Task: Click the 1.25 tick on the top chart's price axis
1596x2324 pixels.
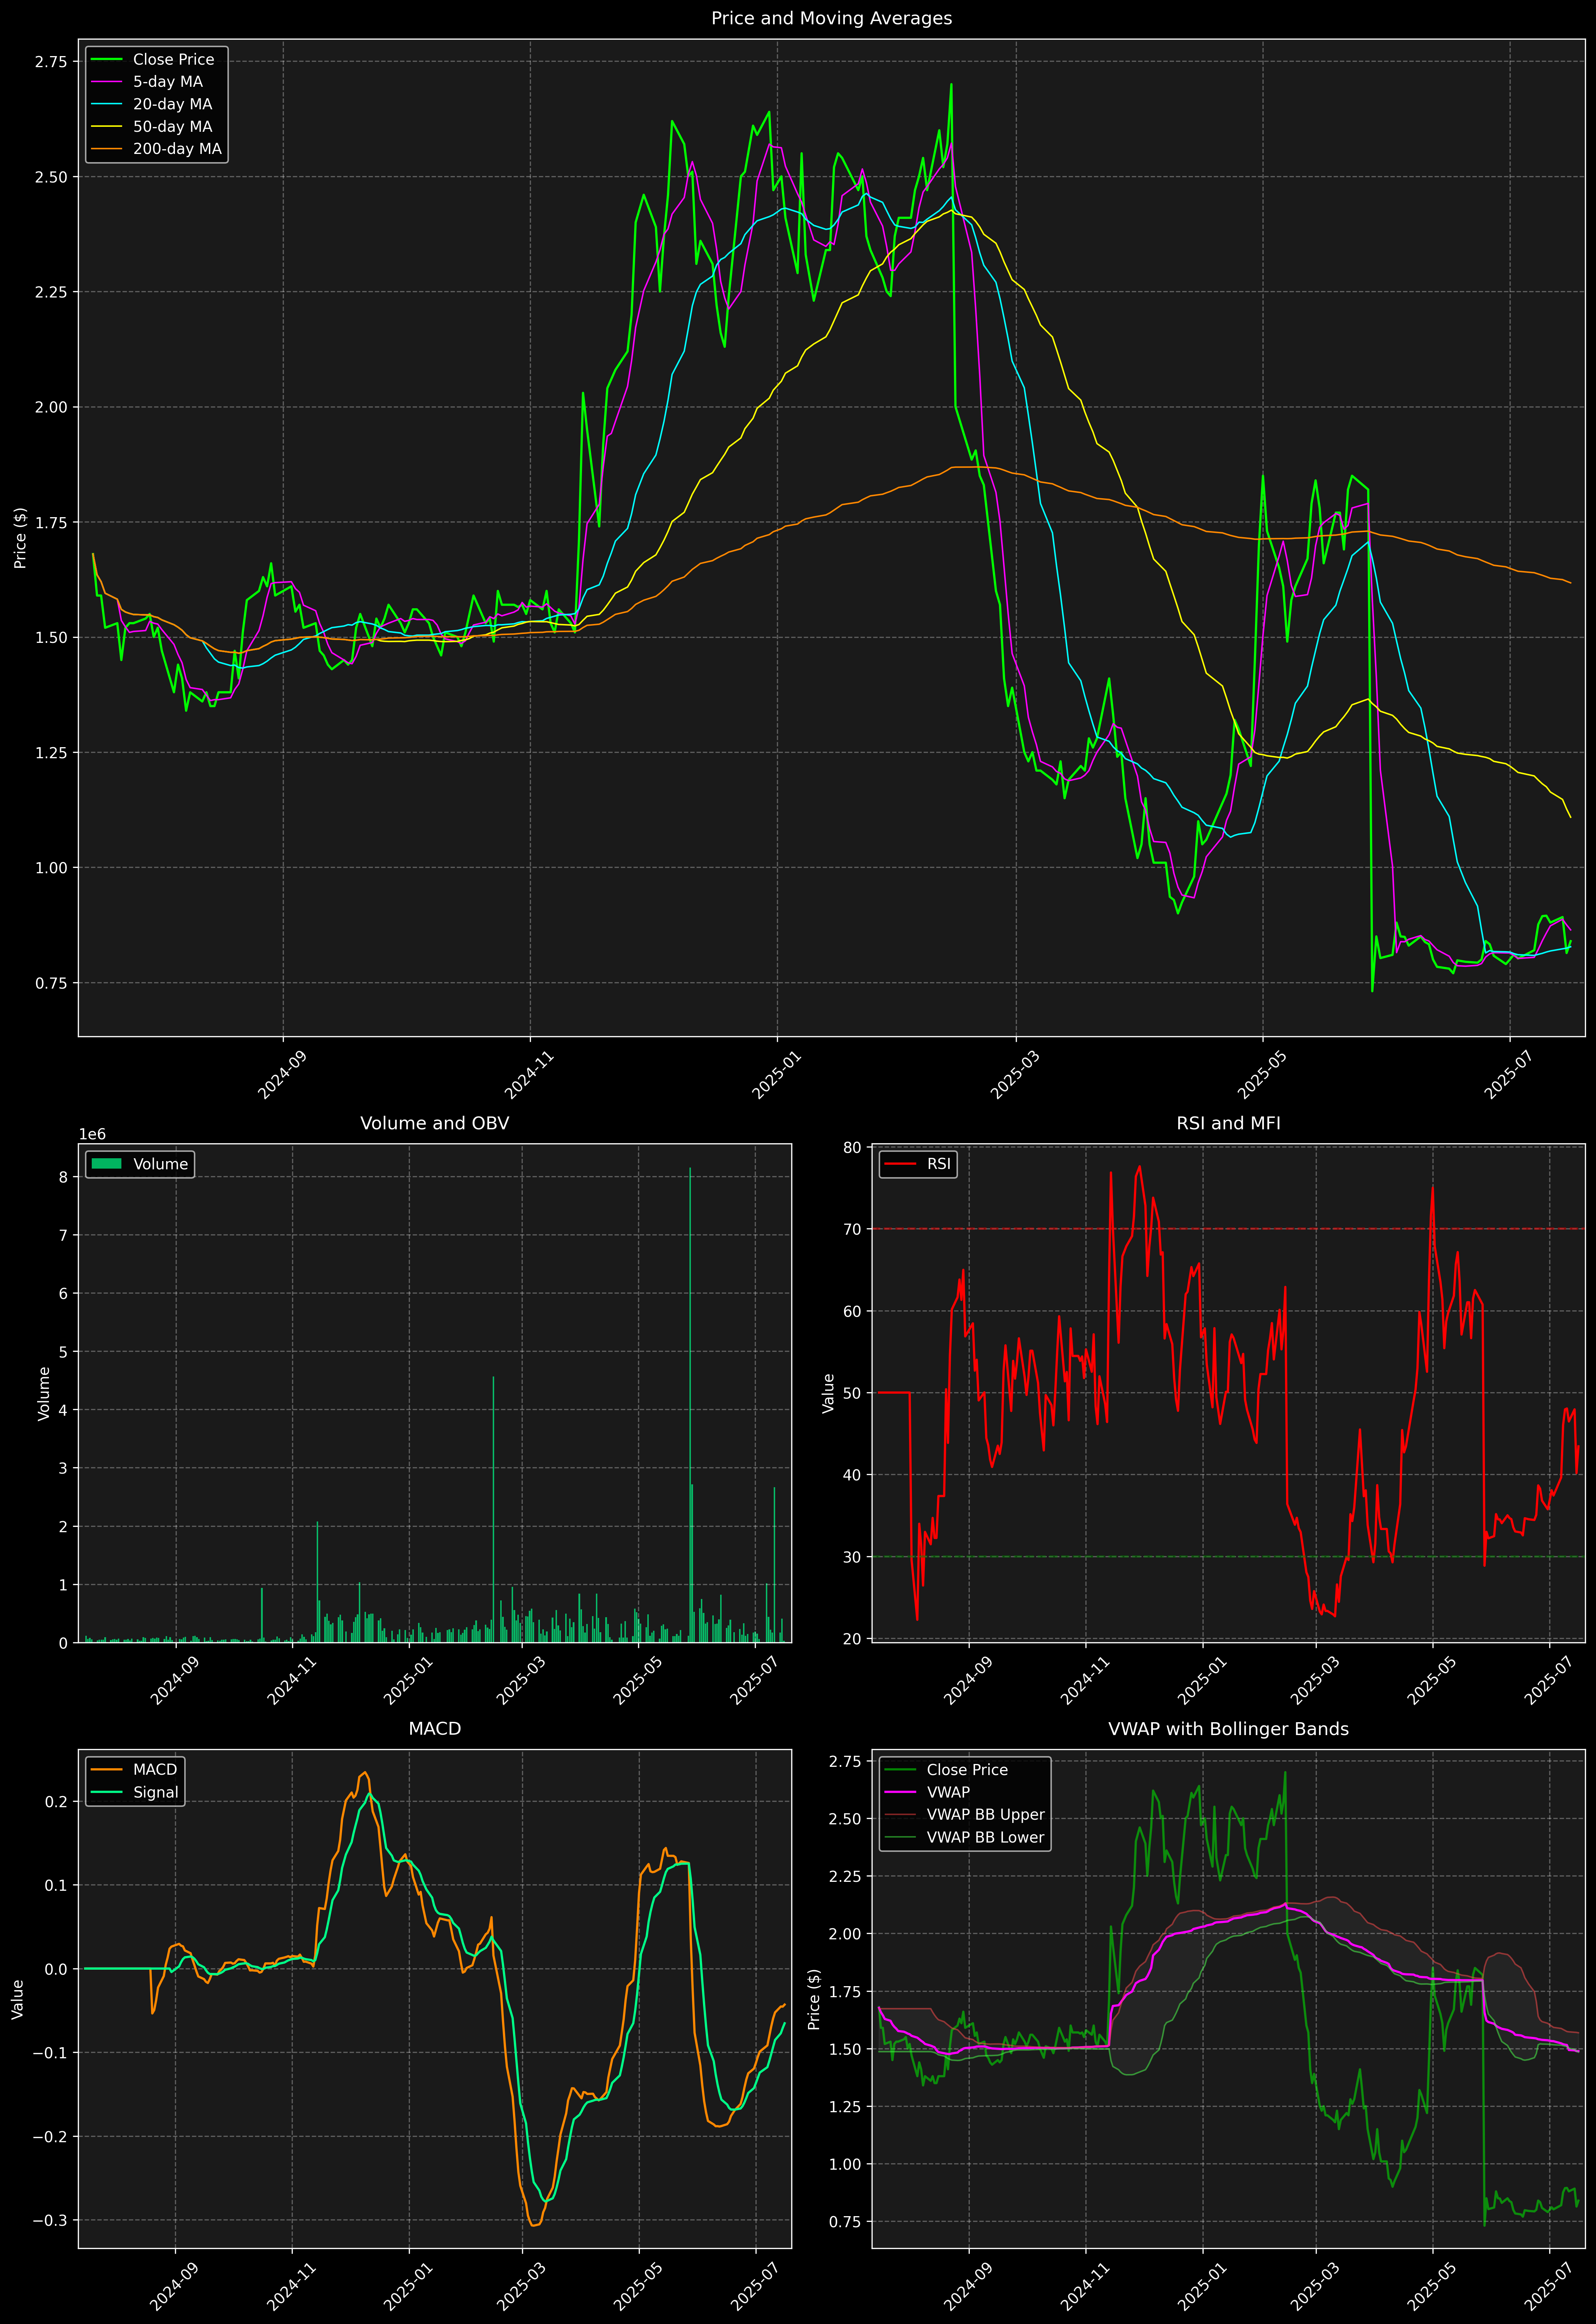Action: point(51,753)
